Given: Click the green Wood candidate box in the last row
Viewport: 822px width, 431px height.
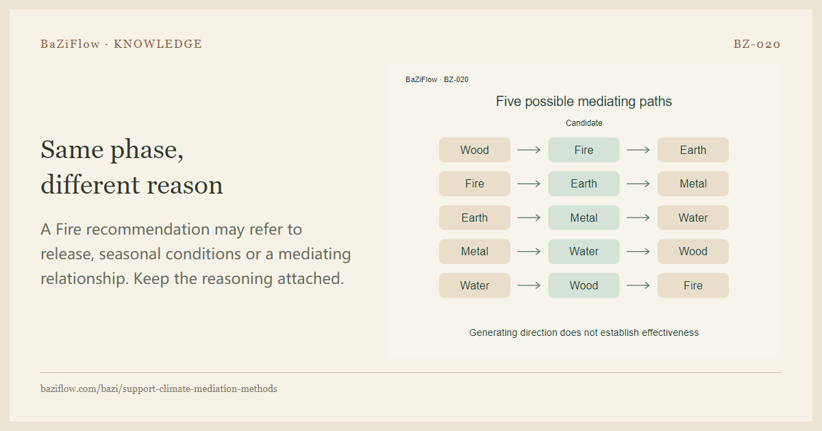Looking at the screenshot, I should click(584, 285).
